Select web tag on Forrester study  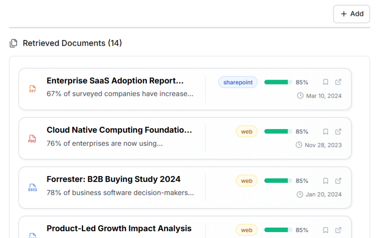[246, 181]
